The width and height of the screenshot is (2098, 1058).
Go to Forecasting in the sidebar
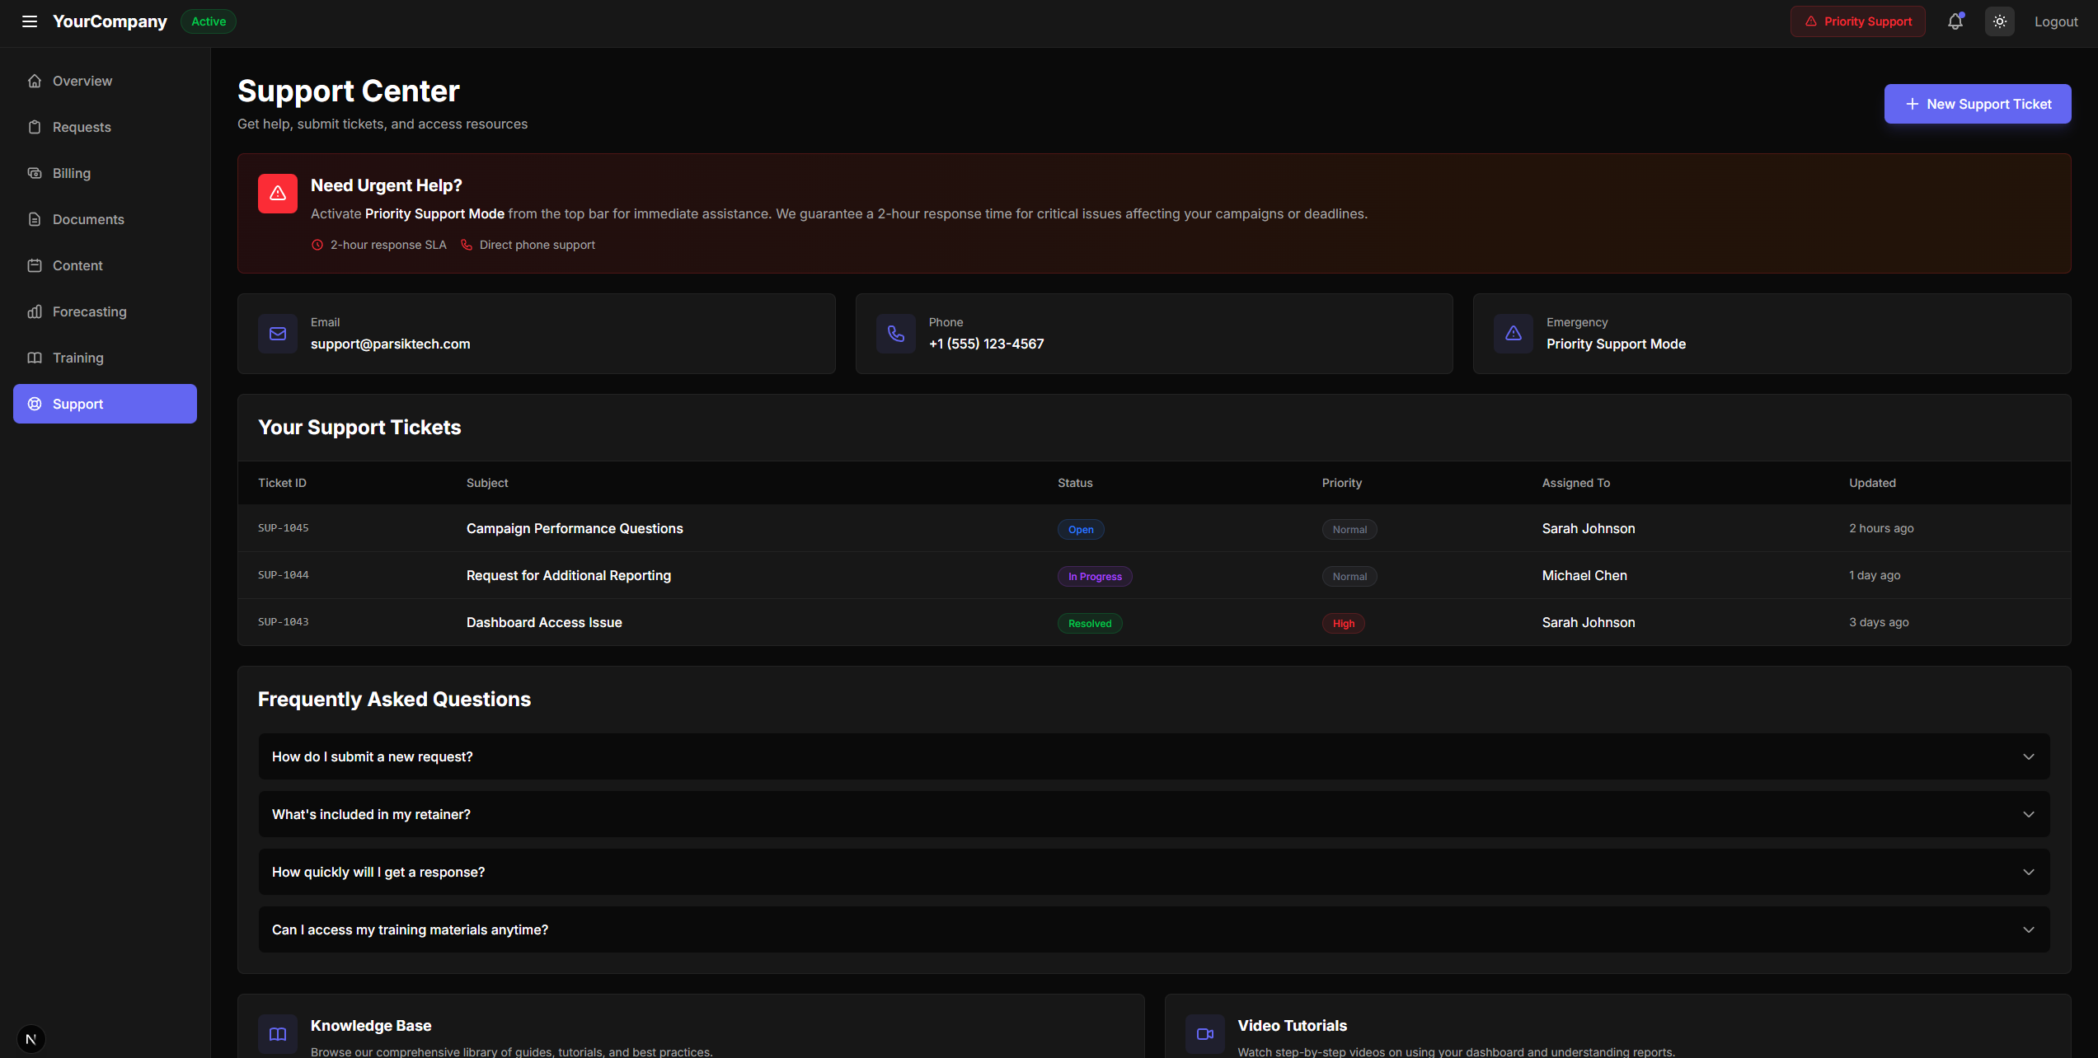89,311
